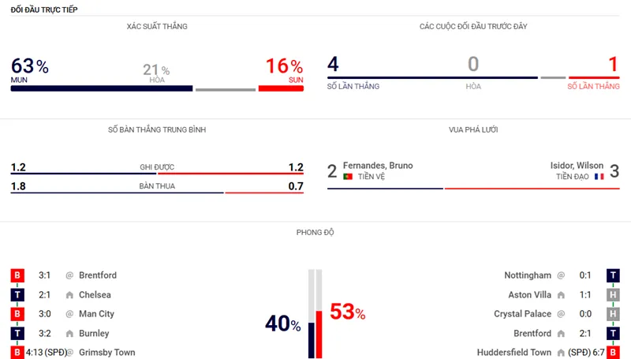Click the Portugal flag beside Fernandes
This screenshot has height=359, width=631.
pos(347,177)
